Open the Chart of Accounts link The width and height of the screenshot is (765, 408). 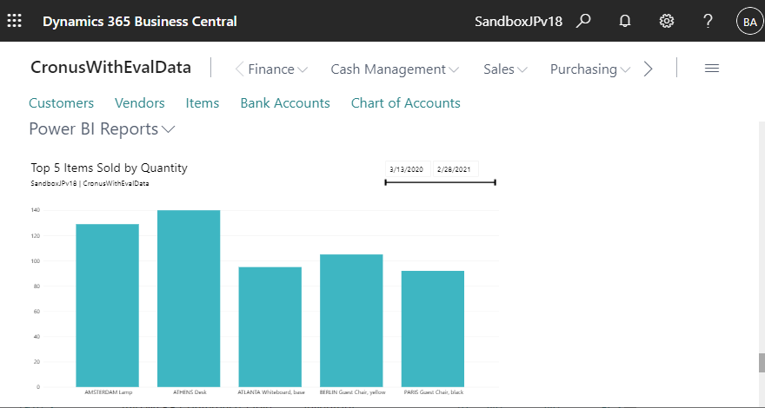click(x=405, y=102)
